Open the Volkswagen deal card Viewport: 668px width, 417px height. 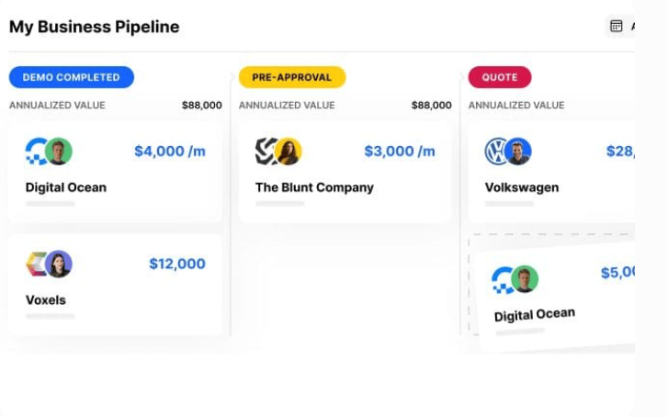click(551, 172)
